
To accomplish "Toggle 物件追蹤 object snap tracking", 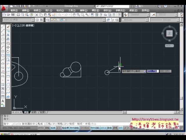I will 95,128.
